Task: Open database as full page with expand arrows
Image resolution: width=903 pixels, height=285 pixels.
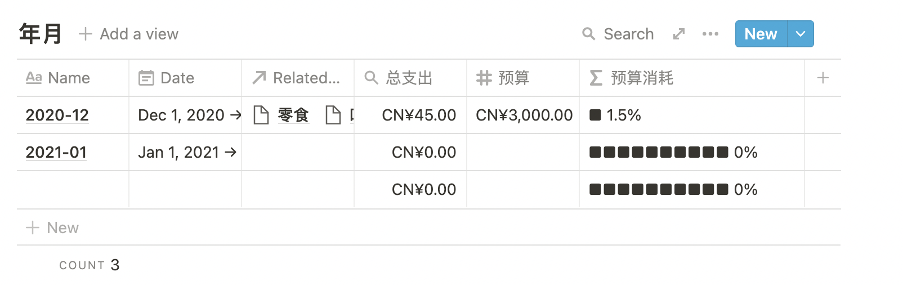Action: pyautogui.click(x=679, y=34)
